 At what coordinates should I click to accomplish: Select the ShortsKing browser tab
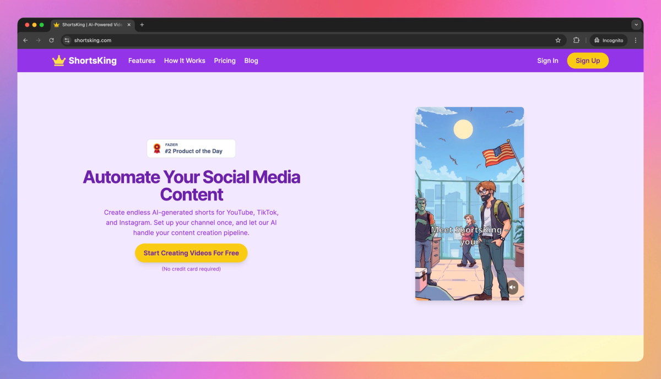click(93, 25)
